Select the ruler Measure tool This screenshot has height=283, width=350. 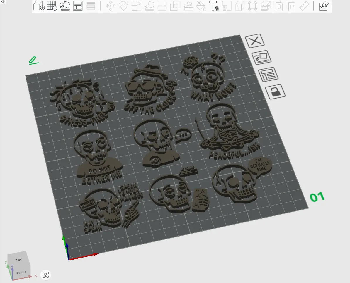(x=304, y=6)
